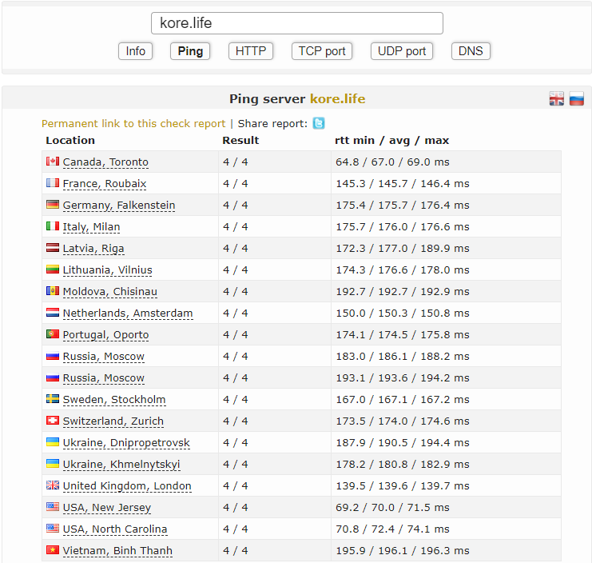Viewport: 592px width, 563px height.
Task: Switch language via the Russian flag icon
Action: point(577,99)
